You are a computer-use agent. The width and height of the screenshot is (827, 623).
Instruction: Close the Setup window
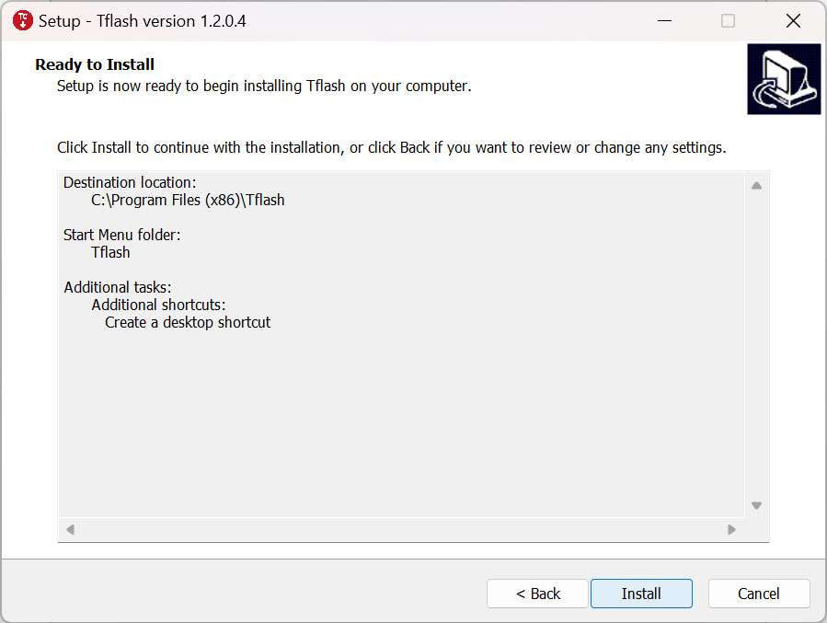(793, 20)
